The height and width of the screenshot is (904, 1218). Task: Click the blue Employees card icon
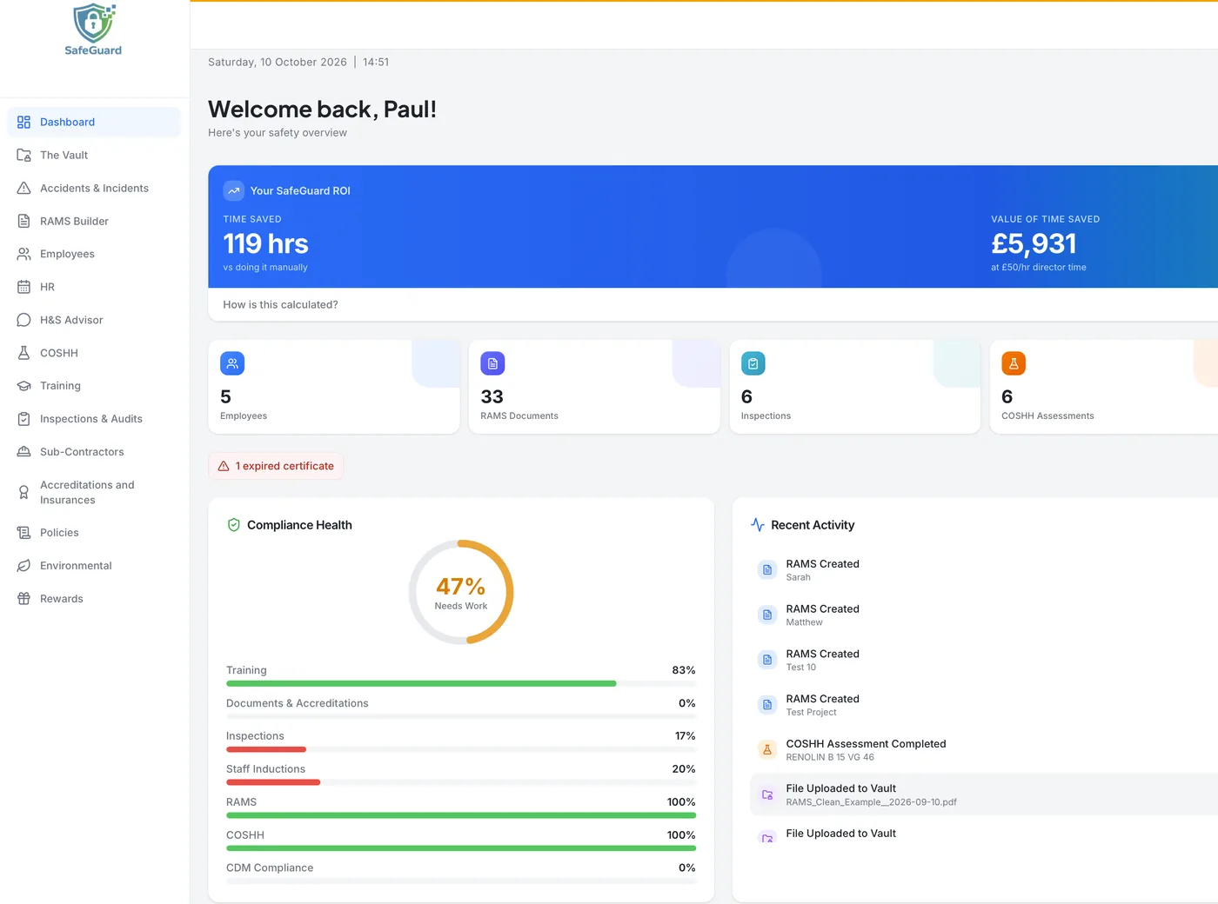click(x=232, y=364)
